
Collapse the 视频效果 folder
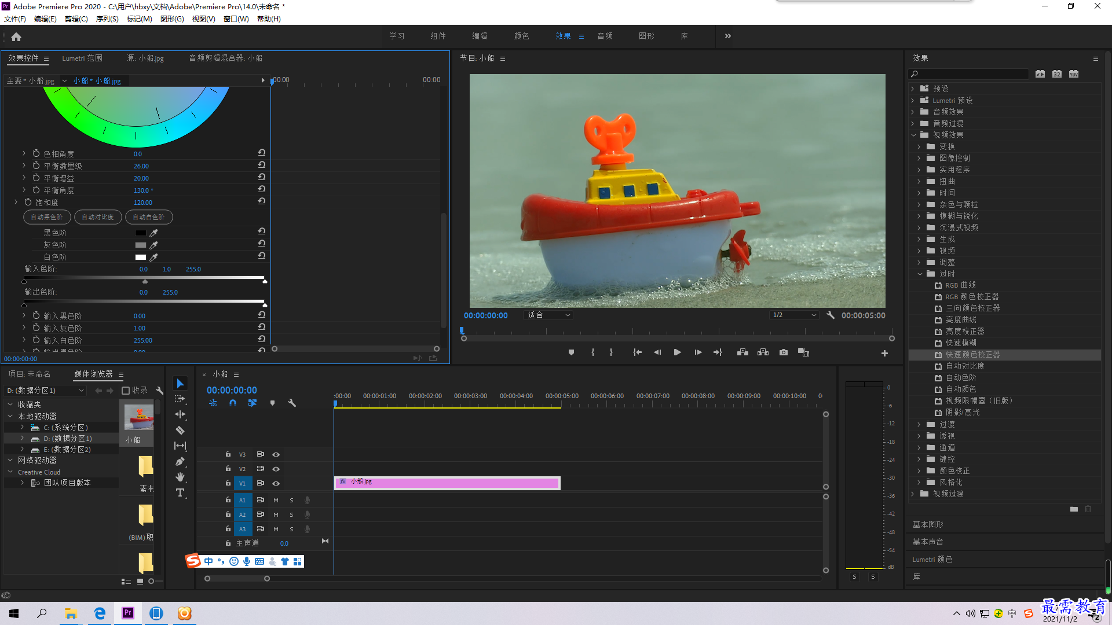coord(913,135)
